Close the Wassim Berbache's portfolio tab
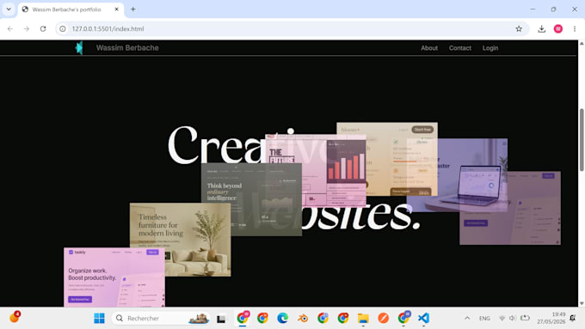 116,9
